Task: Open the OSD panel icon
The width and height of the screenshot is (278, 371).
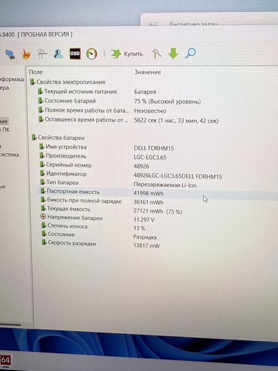Action: tap(75, 54)
